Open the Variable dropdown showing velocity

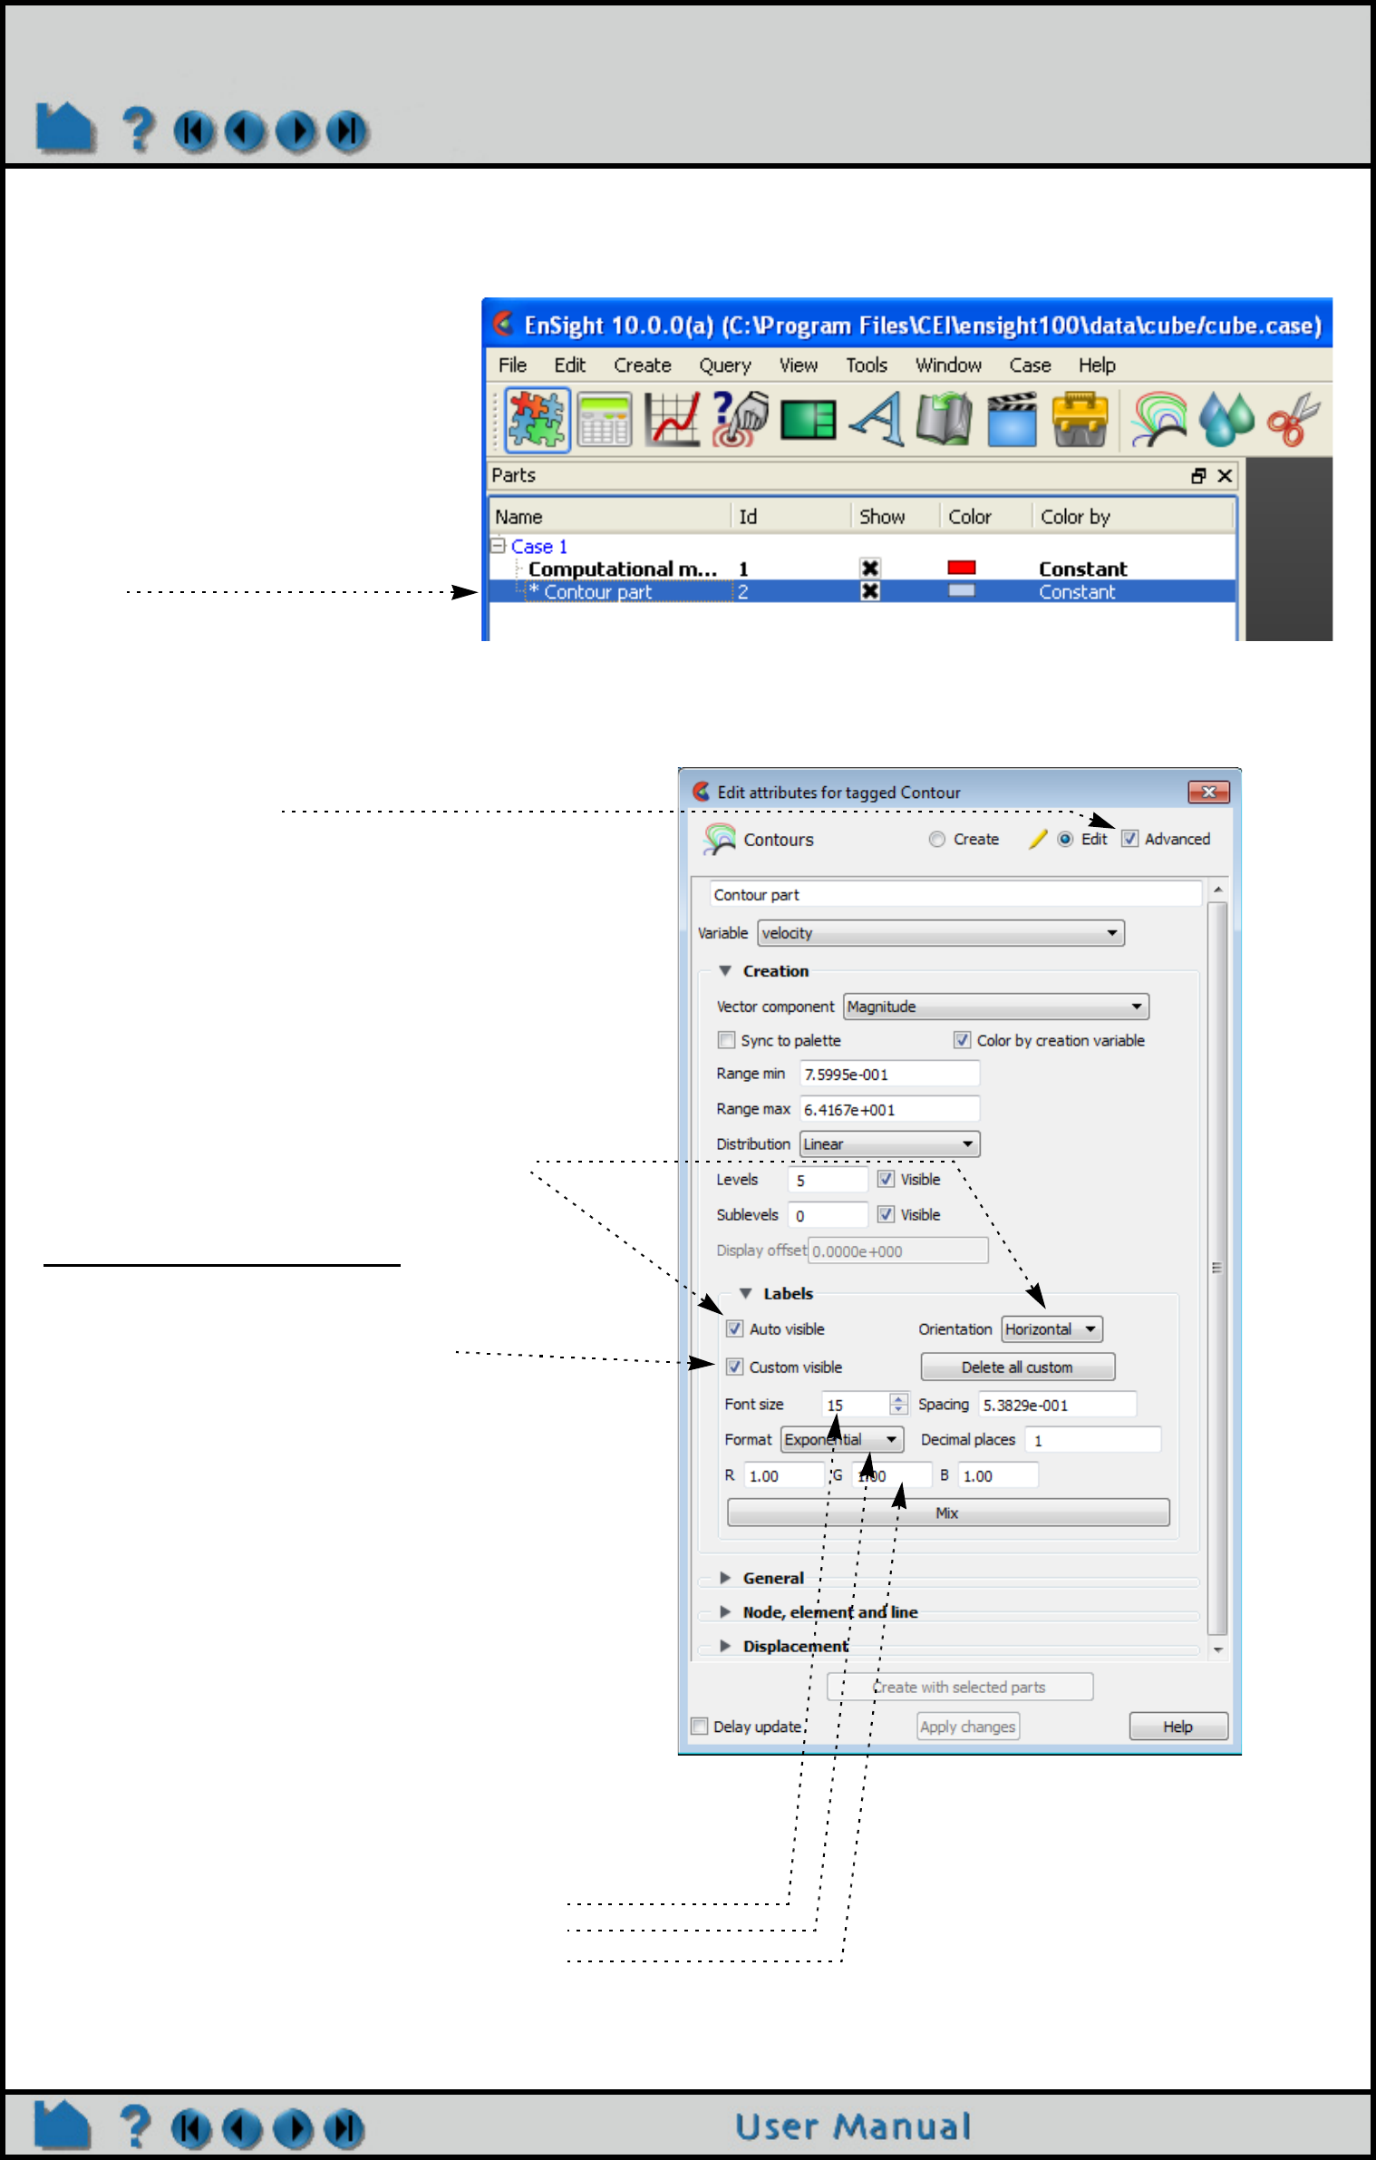pos(941,933)
